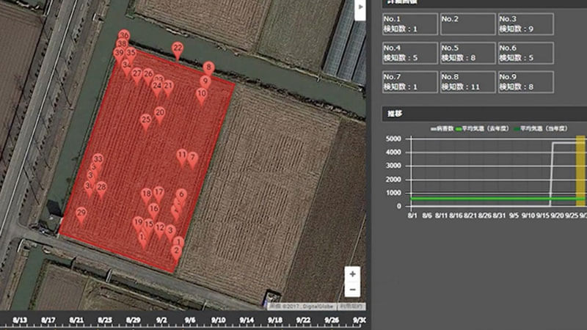Image resolution: width=587 pixels, height=330 pixels.
Task: Click map pin number 11
Action: click(x=181, y=156)
